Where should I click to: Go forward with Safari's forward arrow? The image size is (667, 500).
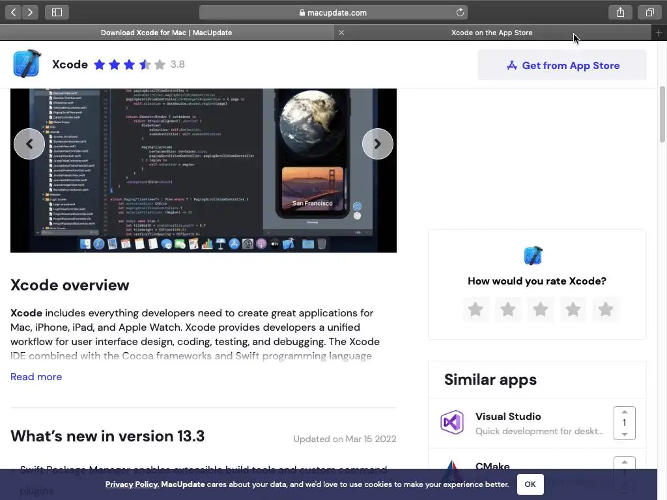[x=30, y=12]
